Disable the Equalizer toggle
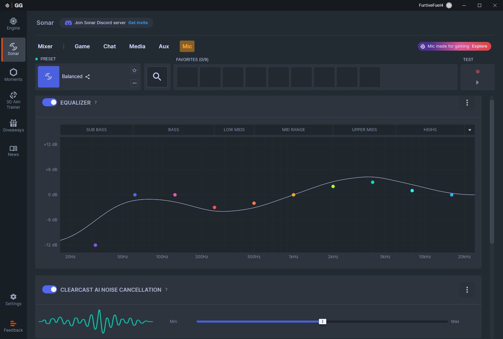 pos(50,103)
